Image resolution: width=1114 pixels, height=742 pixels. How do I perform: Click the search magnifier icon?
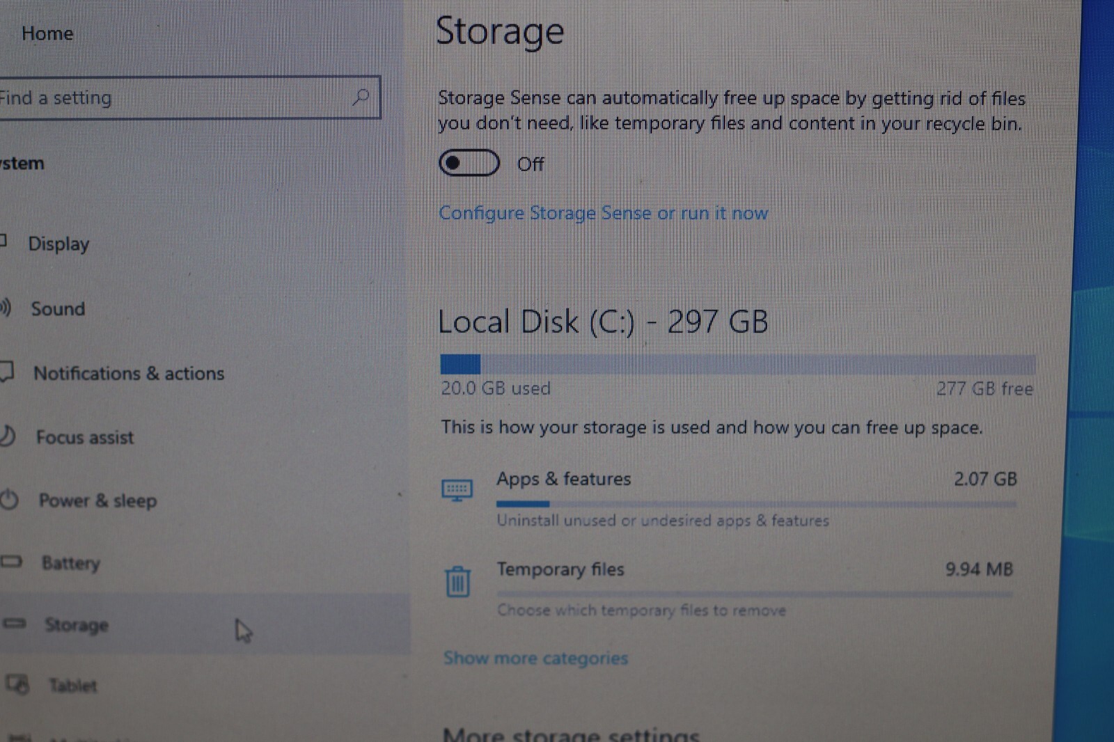(x=361, y=97)
